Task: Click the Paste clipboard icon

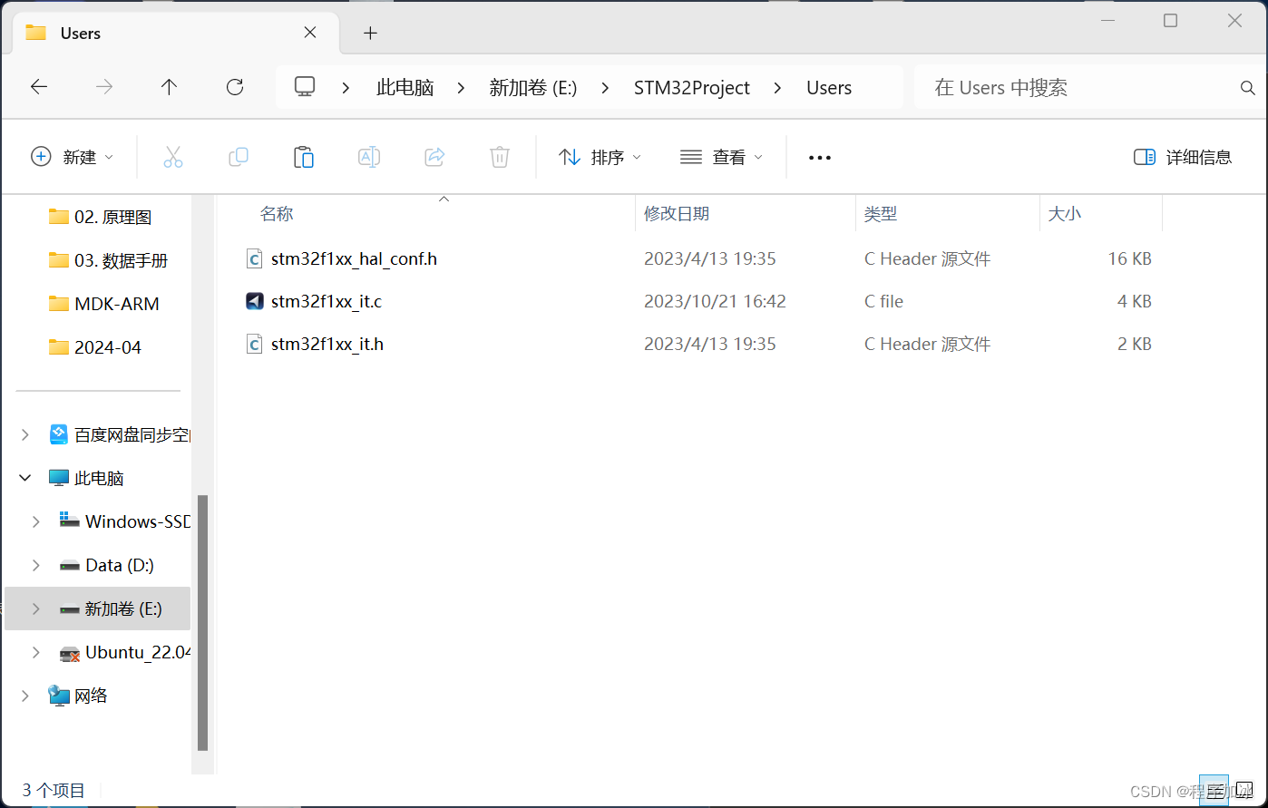Action: (304, 157)
